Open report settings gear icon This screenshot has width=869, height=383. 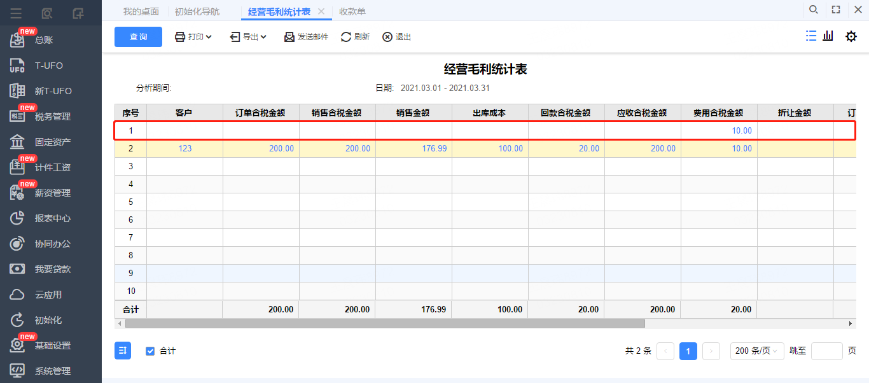tap(851, 37)
